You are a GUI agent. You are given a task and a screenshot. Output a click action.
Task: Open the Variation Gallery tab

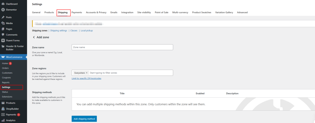click(x=224, y=12)
